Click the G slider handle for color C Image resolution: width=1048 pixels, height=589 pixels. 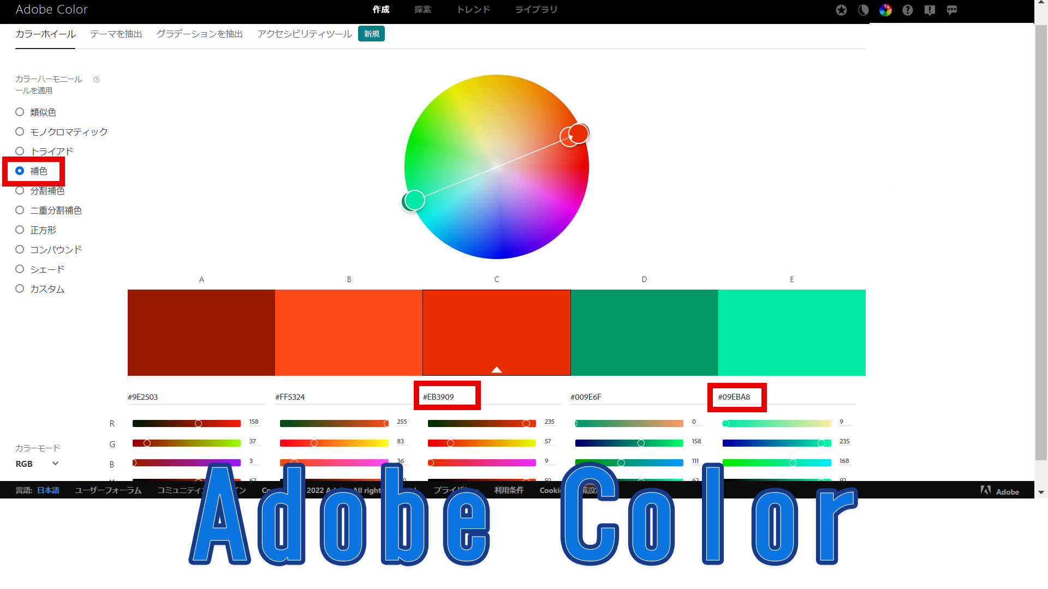click(x=450, y=443)
